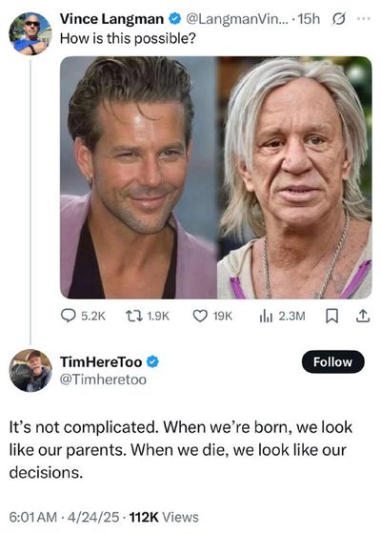381x534 pixels.
Task: Tap the repost icon showing 1.9K
Action: [x=147, y=316]
